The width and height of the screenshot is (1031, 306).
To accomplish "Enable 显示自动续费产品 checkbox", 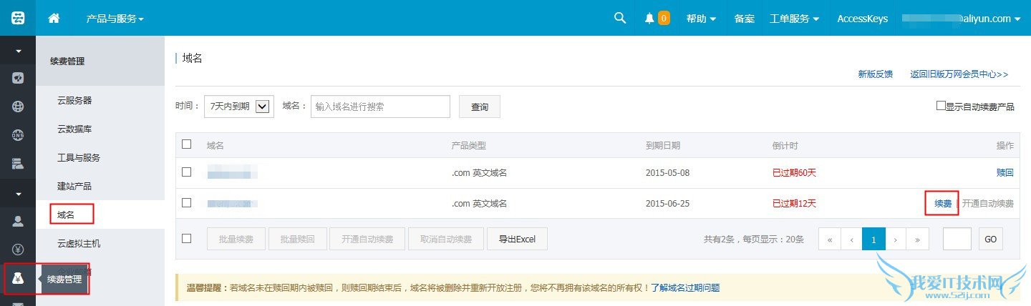I will coord(941,106).
